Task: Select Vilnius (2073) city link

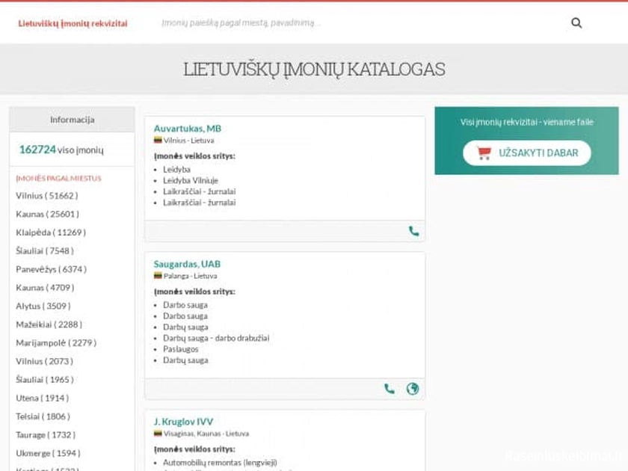Action: click(44, 362)
